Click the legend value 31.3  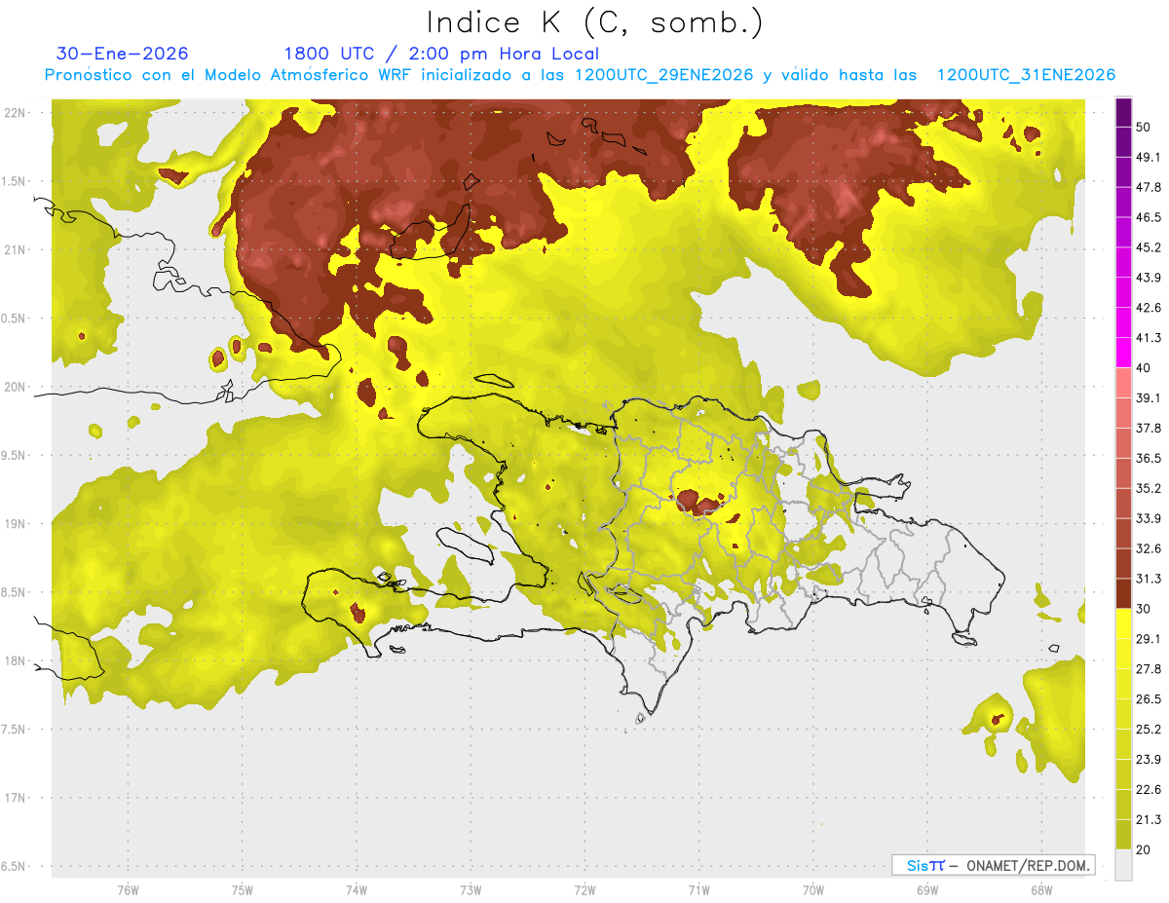point(1149,579)
